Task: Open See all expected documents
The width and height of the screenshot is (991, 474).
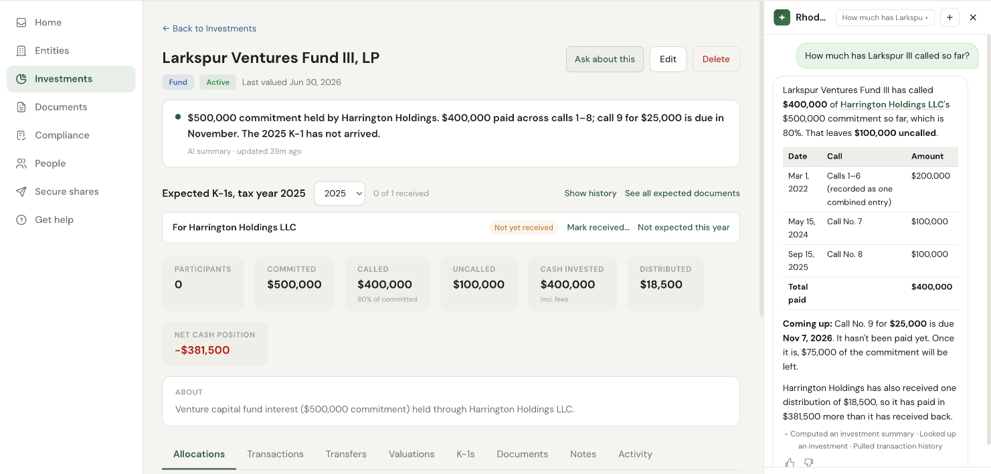Action: click(683, 193)
